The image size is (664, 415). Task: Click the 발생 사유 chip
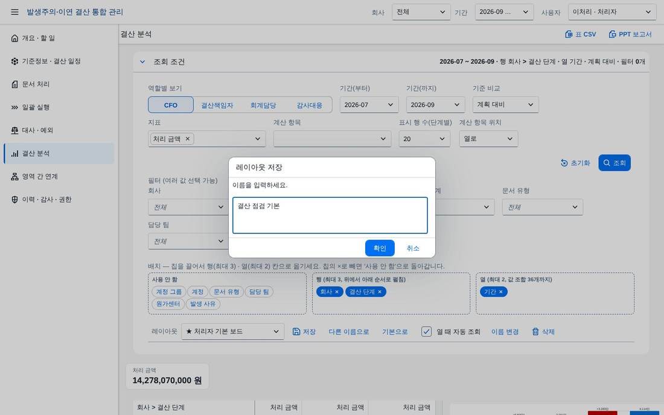[x=203, y=304]
